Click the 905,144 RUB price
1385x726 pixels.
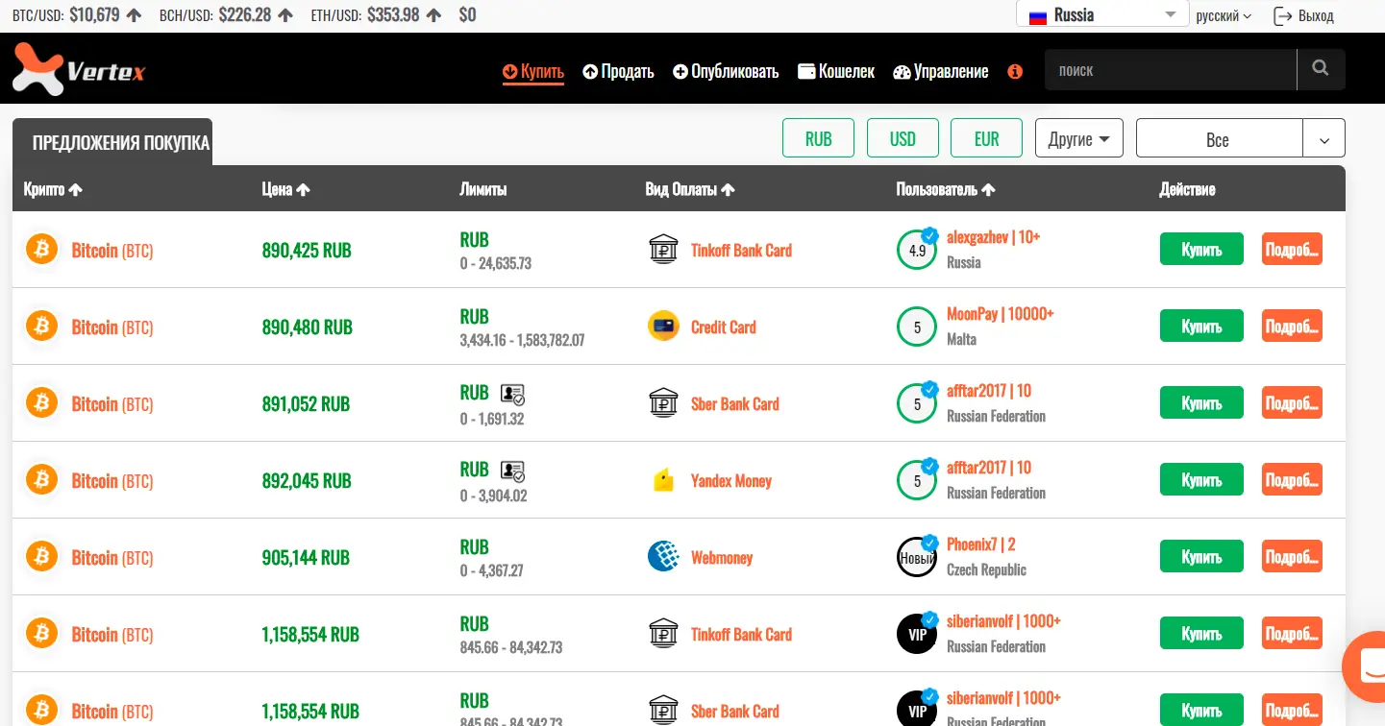[306, 558]
